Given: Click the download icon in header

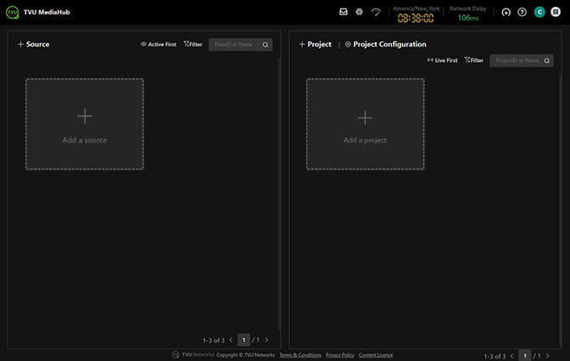Looking at the screenshot, I should tap(506, 12).
